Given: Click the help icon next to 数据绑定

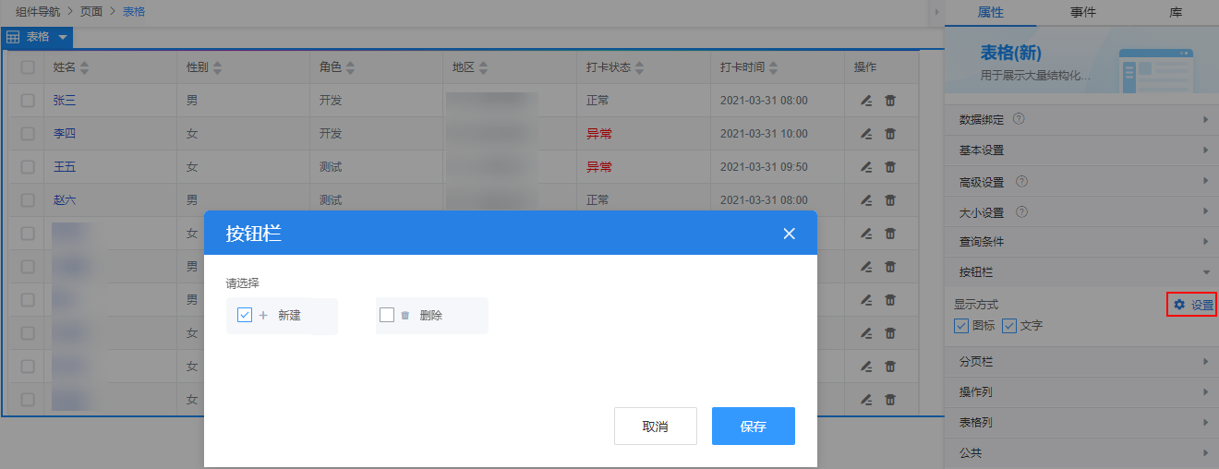Looking at the screenshot, I should point(1019,119).
